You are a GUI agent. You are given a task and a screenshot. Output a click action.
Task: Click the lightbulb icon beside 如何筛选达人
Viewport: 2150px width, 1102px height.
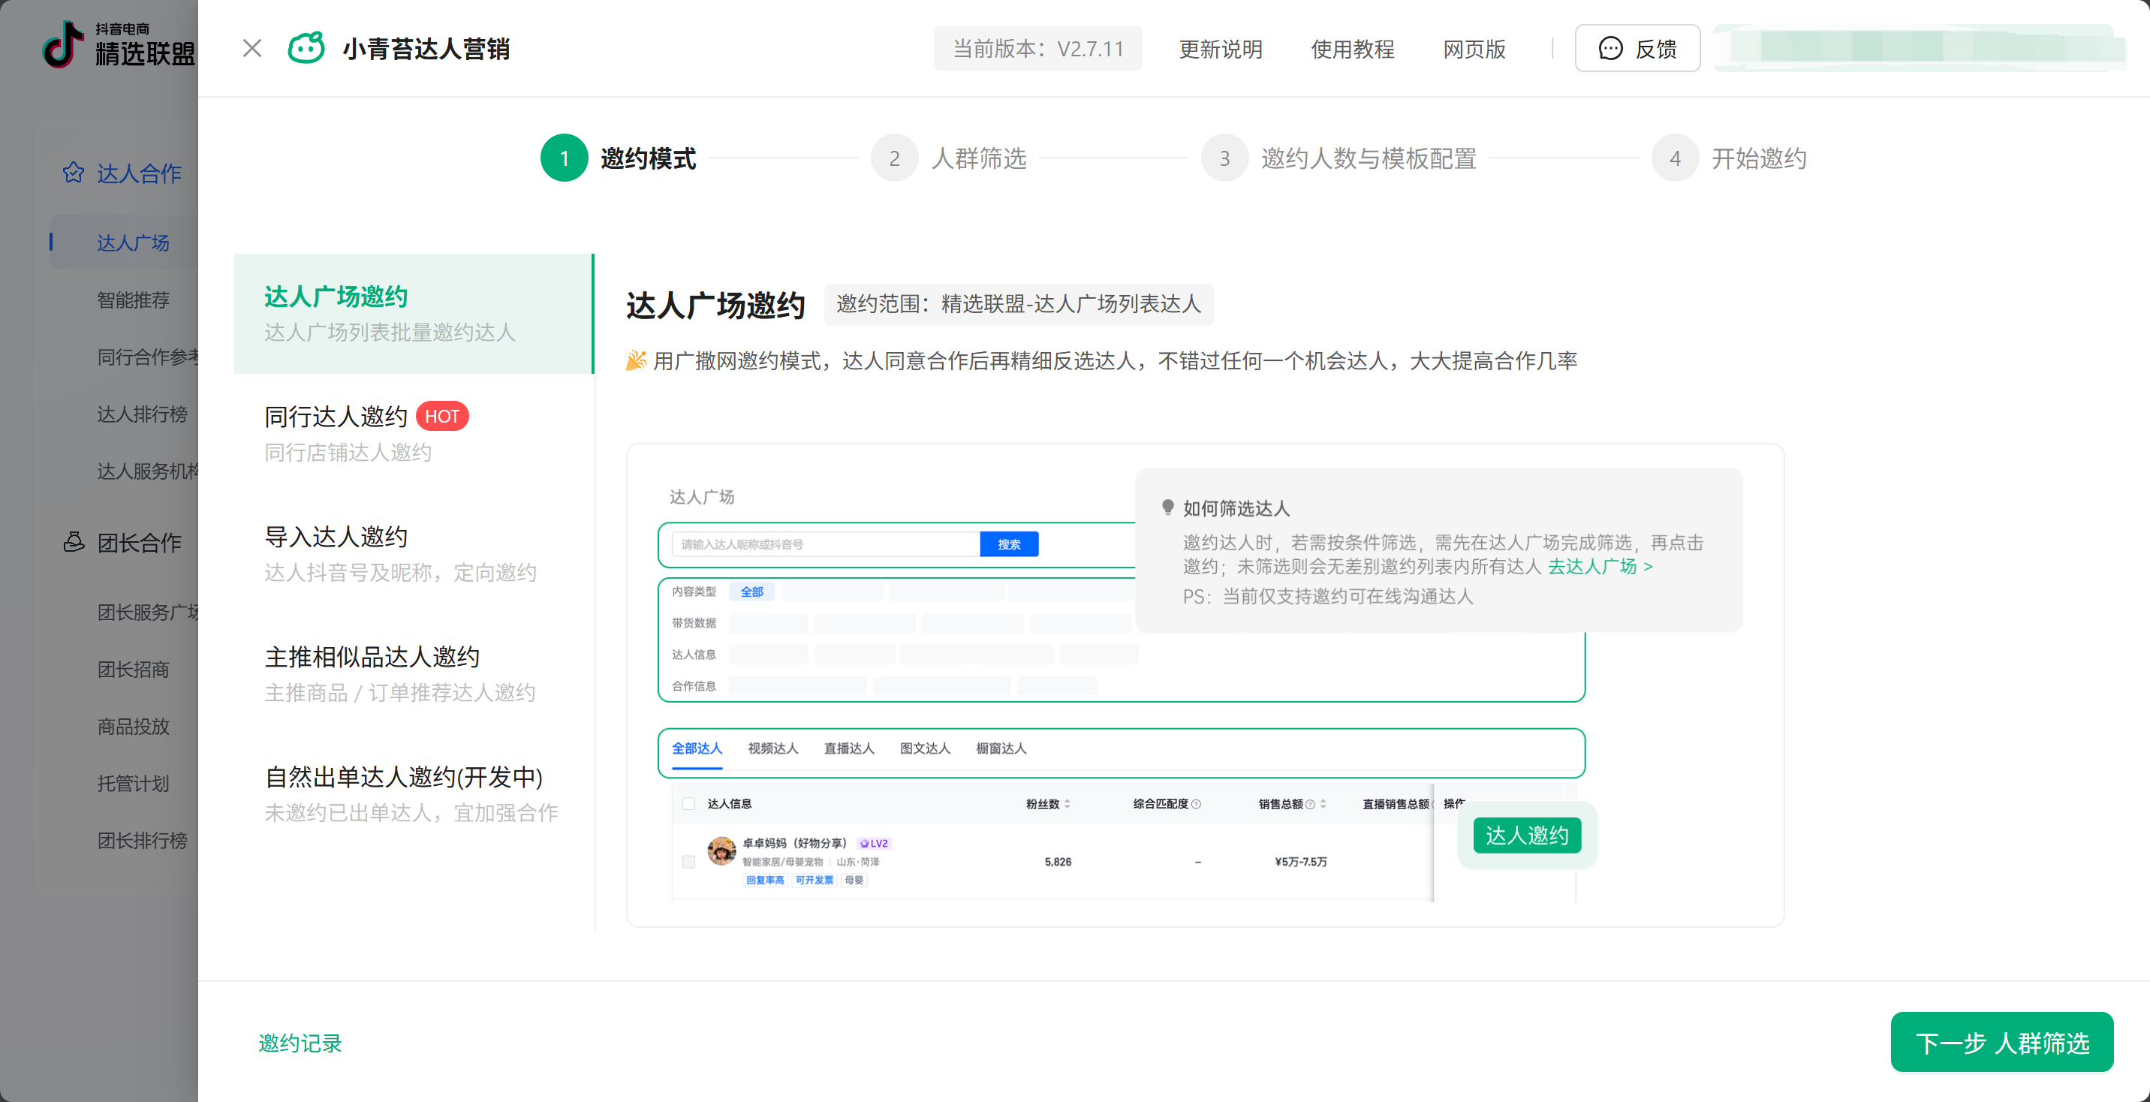[1167, 507]
